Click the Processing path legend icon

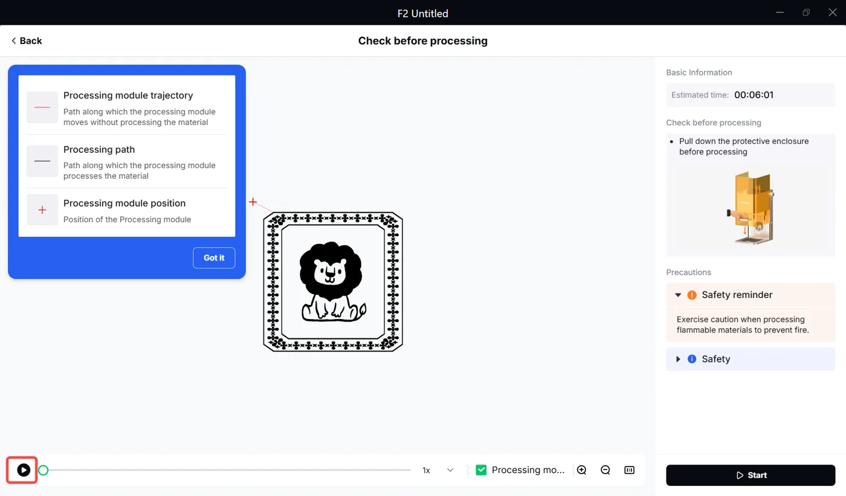pyautogui.click(x=42, y=161)
